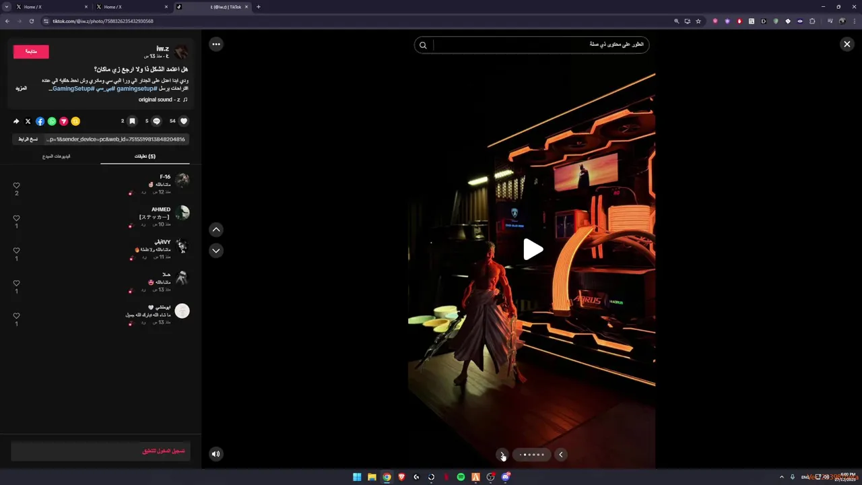This screenshot has height=485, width=862.
Task: Show next photo using right carousel arrow
Action: (560, 455)
